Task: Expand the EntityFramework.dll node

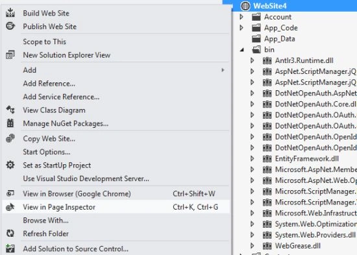Action: (x=252, y=159)
